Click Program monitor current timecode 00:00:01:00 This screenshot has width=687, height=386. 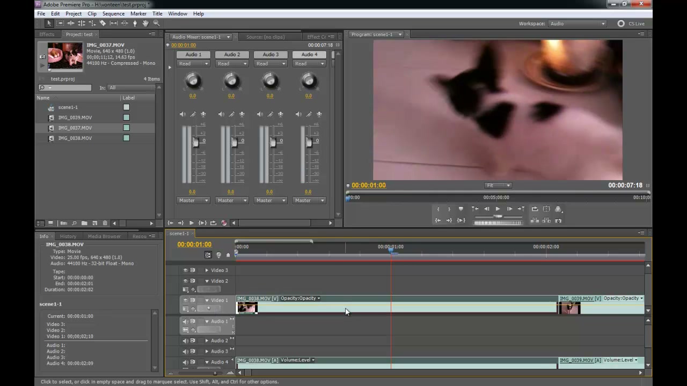[369, 185]
